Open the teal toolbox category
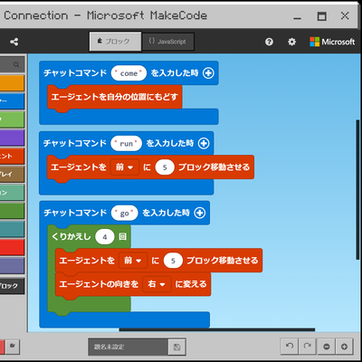362x362 pixels. click(x=12, y=229)
